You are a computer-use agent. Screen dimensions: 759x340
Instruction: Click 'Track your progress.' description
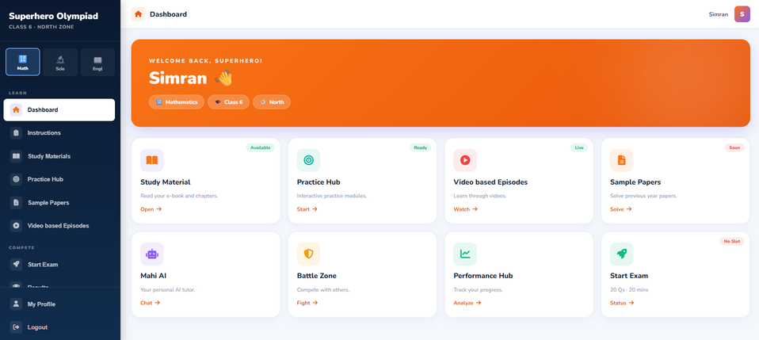pyautogui.click(x=479, y=290)
